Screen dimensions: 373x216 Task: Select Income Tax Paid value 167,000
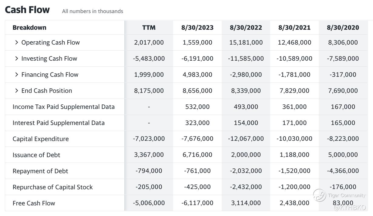(x=343, y=107)
